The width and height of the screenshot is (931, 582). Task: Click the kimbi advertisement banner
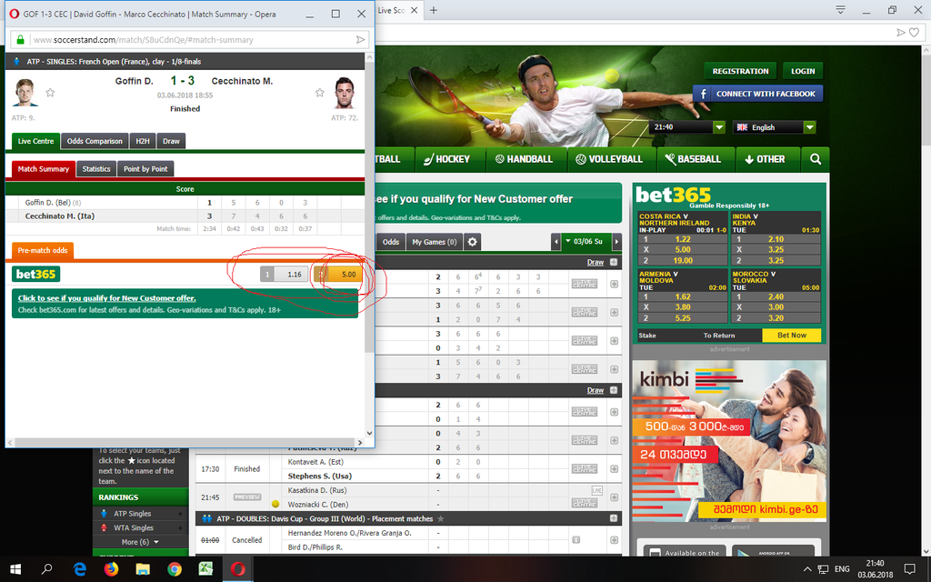tap(730, 441)
